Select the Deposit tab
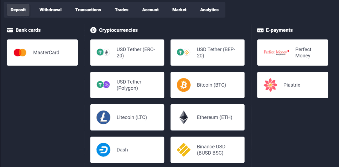The width and height of the screenshot is (339, 167). 18,10
